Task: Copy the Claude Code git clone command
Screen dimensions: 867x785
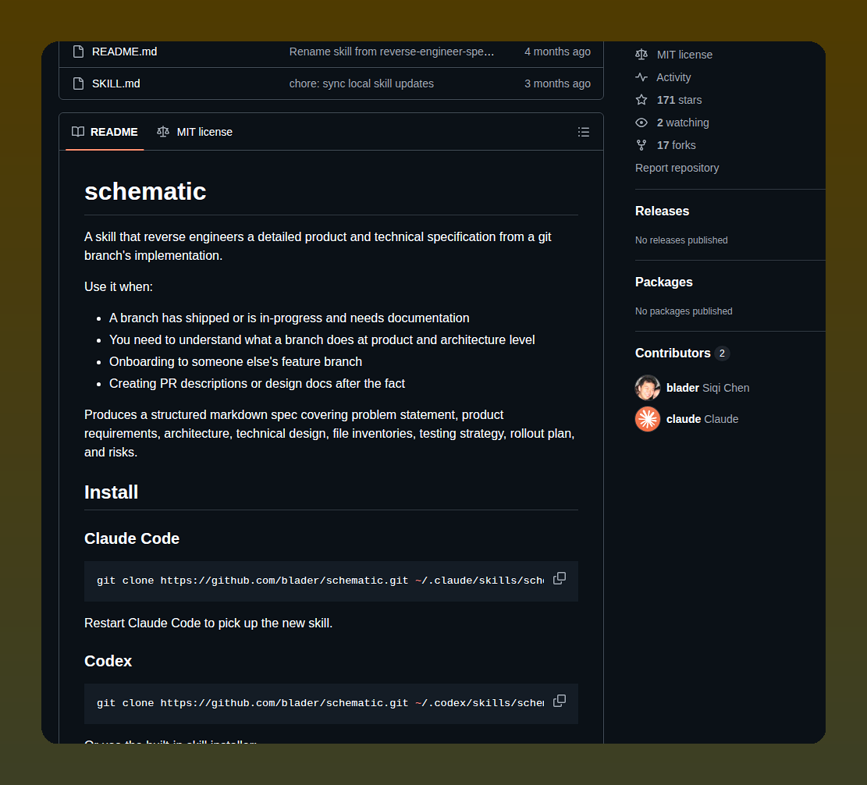Action: pos(559,578)
